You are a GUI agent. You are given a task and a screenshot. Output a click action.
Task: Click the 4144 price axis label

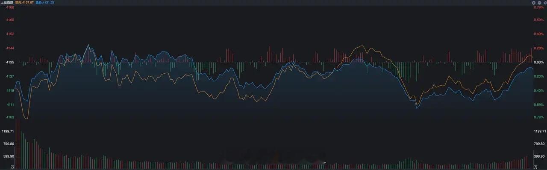click(x=10, y=48)
